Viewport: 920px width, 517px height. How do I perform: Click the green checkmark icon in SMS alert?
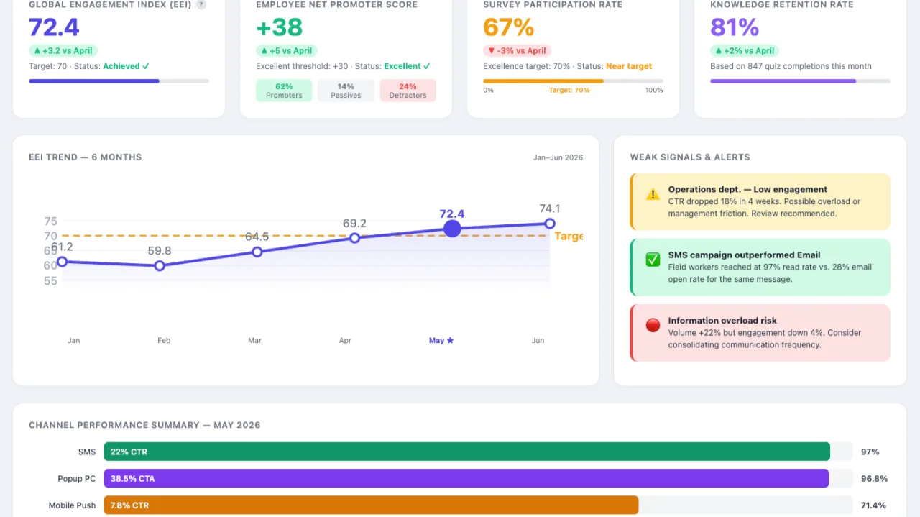653,260
